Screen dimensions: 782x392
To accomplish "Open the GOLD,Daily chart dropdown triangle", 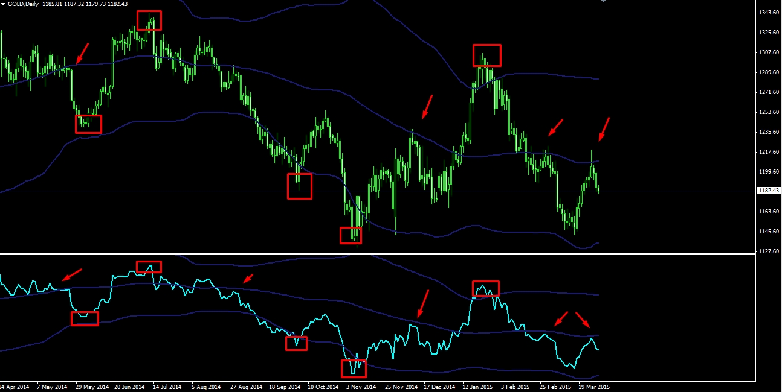I will [4, 4].
